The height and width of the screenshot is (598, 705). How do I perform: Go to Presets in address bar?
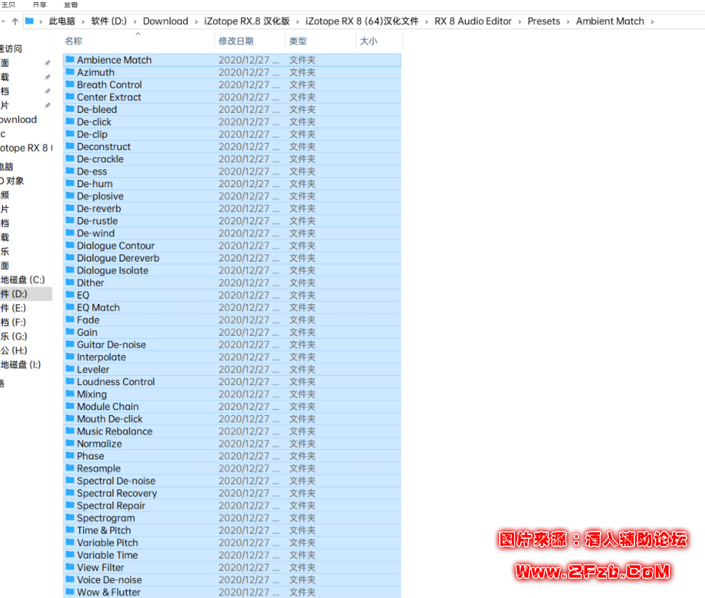click(x=543, y=21)
